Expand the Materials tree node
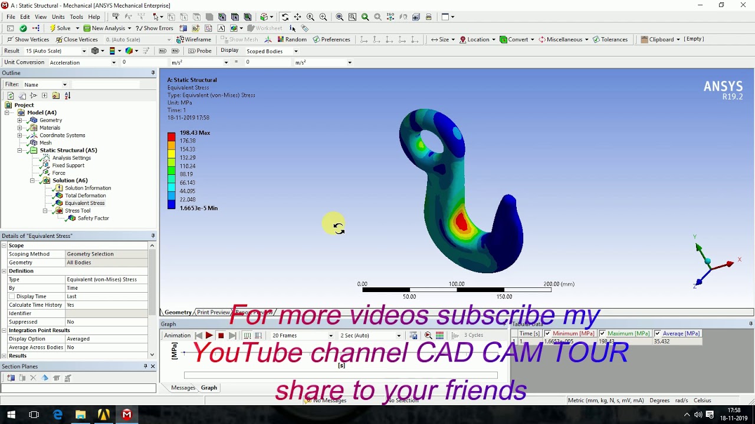Screen dimensions: 755x424 pos(19,128)
